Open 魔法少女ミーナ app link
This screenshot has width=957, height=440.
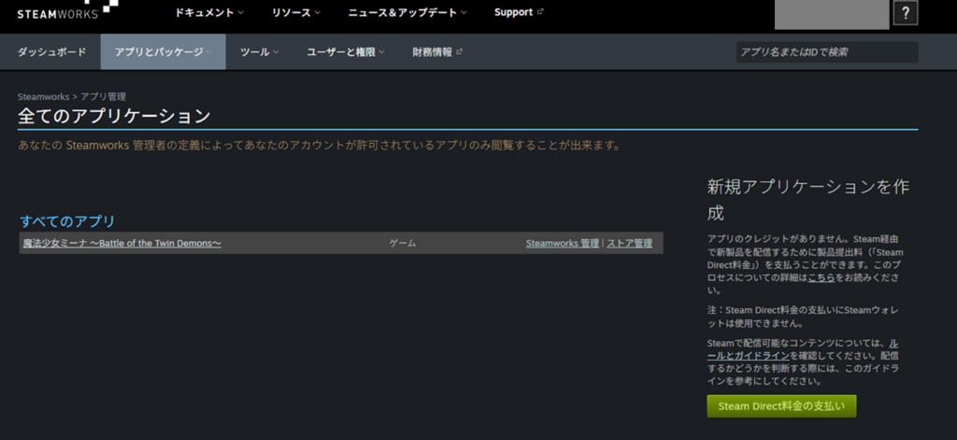tap(121, 244)
